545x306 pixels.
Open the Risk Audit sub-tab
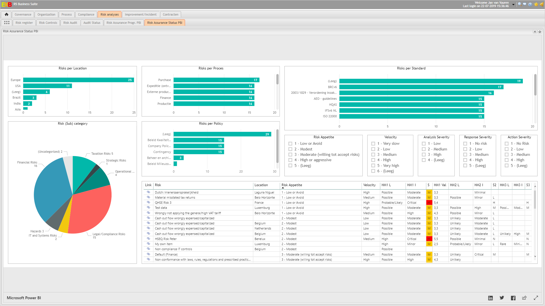click(70, 22)
